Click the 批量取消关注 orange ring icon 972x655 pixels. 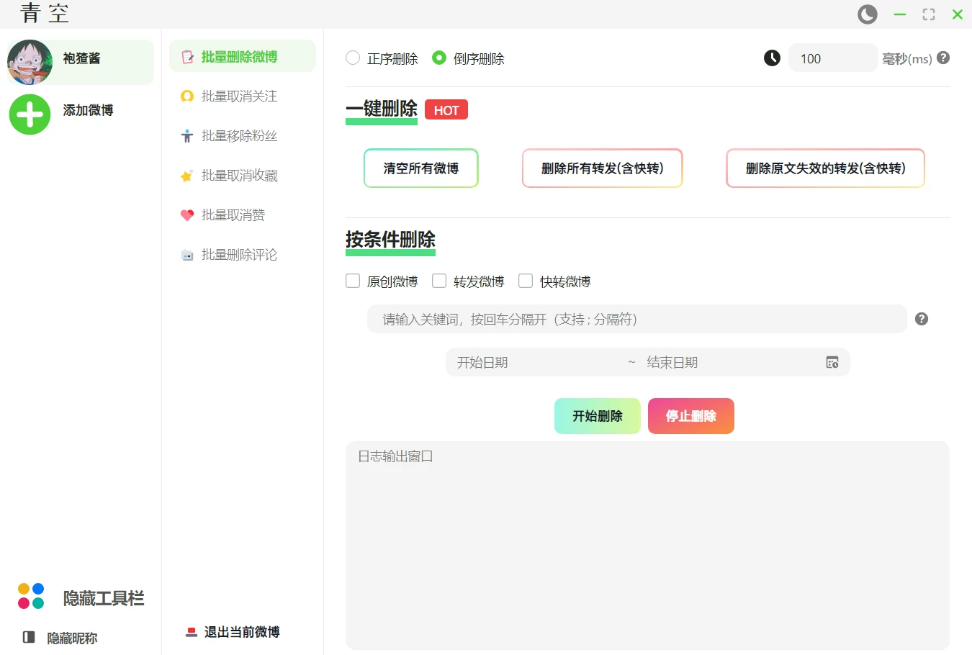(x=187, y=96)
